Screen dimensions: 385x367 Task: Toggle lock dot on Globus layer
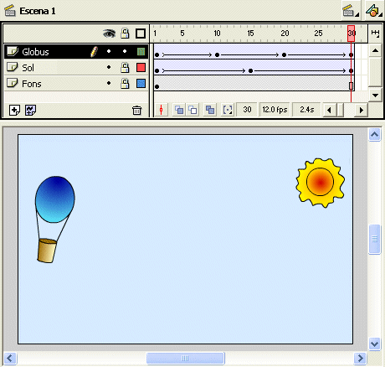(125, 51)
